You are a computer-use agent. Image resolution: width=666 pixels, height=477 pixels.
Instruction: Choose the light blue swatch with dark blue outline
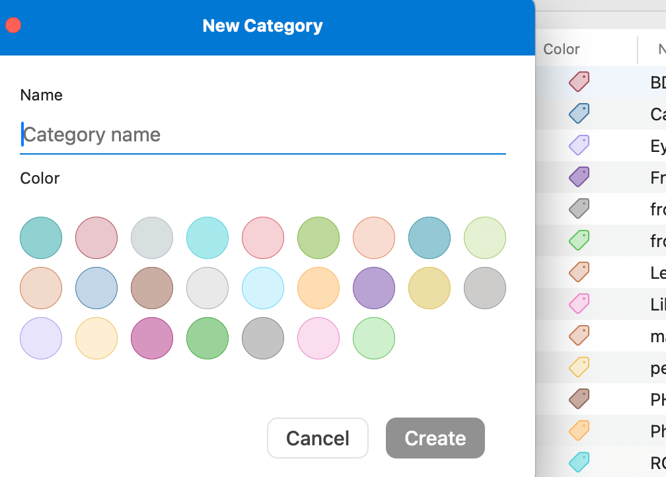(96, 288)
